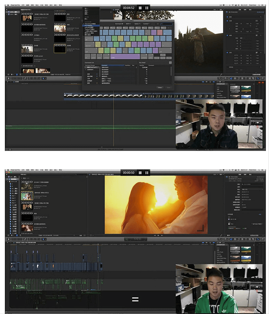Open the 50% zoom dropdown above sunset viewer
Image resolution: width=269 pixels, height=314 pixels.
click(x=215, y=175)
